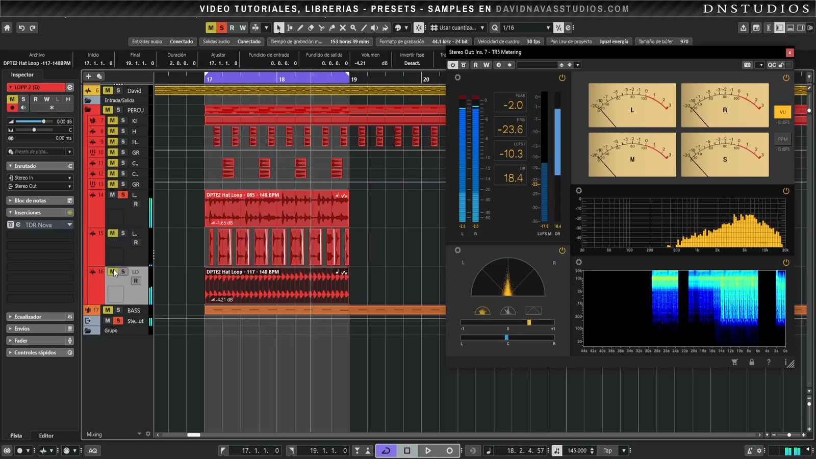Viewport: 816px width, 459px height.
Task: Switch to the Editor tab
Action: pos(46,436)
